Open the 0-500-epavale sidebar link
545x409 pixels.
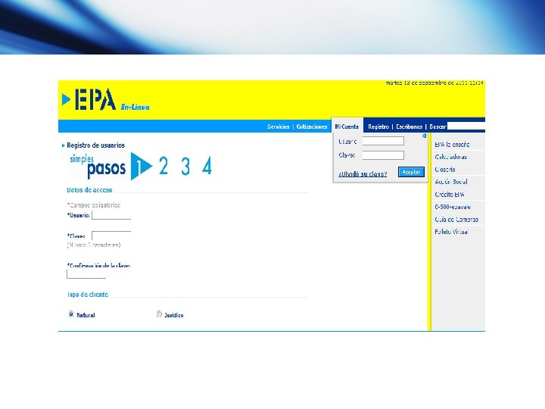(x=453, y=207)
